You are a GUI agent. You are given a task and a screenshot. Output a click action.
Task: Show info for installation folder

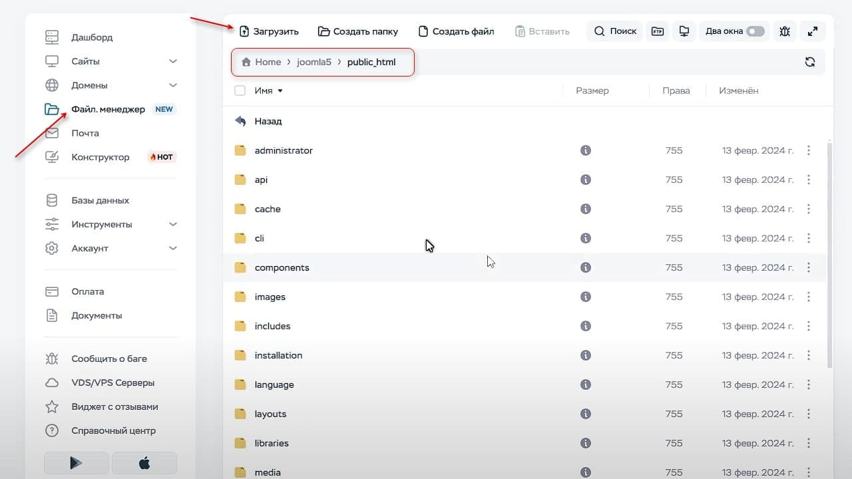click(586, 355)
